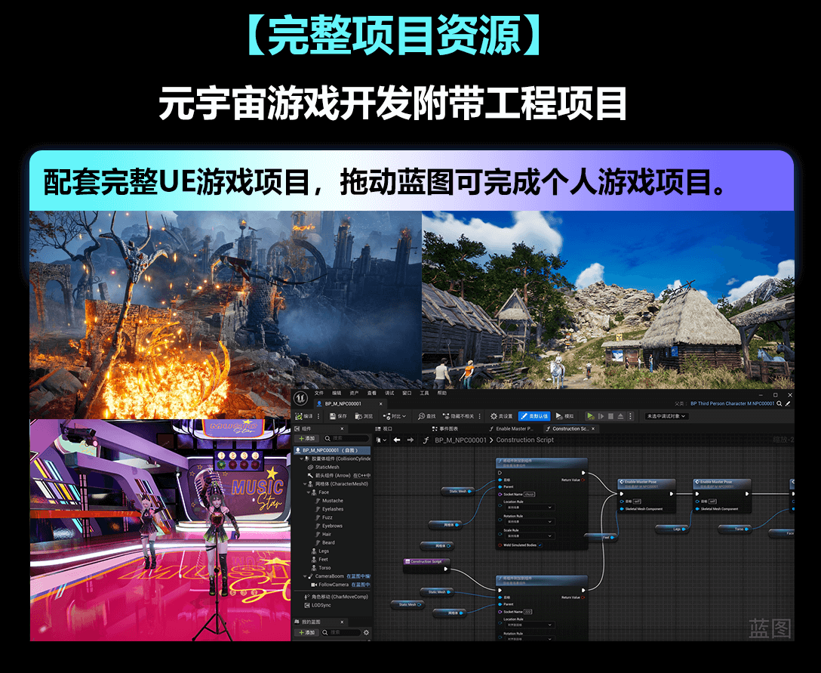821x673 pixels.
Task: Open the 帮助 help menu
Action: (442, 393)
